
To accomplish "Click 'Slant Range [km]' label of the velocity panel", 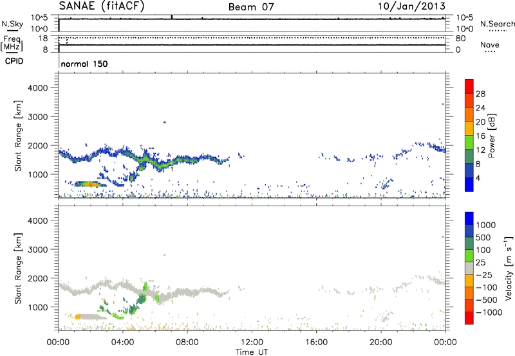I will (18, 269).
